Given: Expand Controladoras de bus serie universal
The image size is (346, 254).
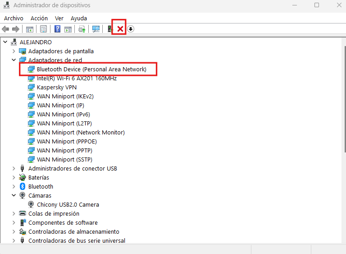Looking at the screenshot, I should pyautogui.click(x=14, y=240).
